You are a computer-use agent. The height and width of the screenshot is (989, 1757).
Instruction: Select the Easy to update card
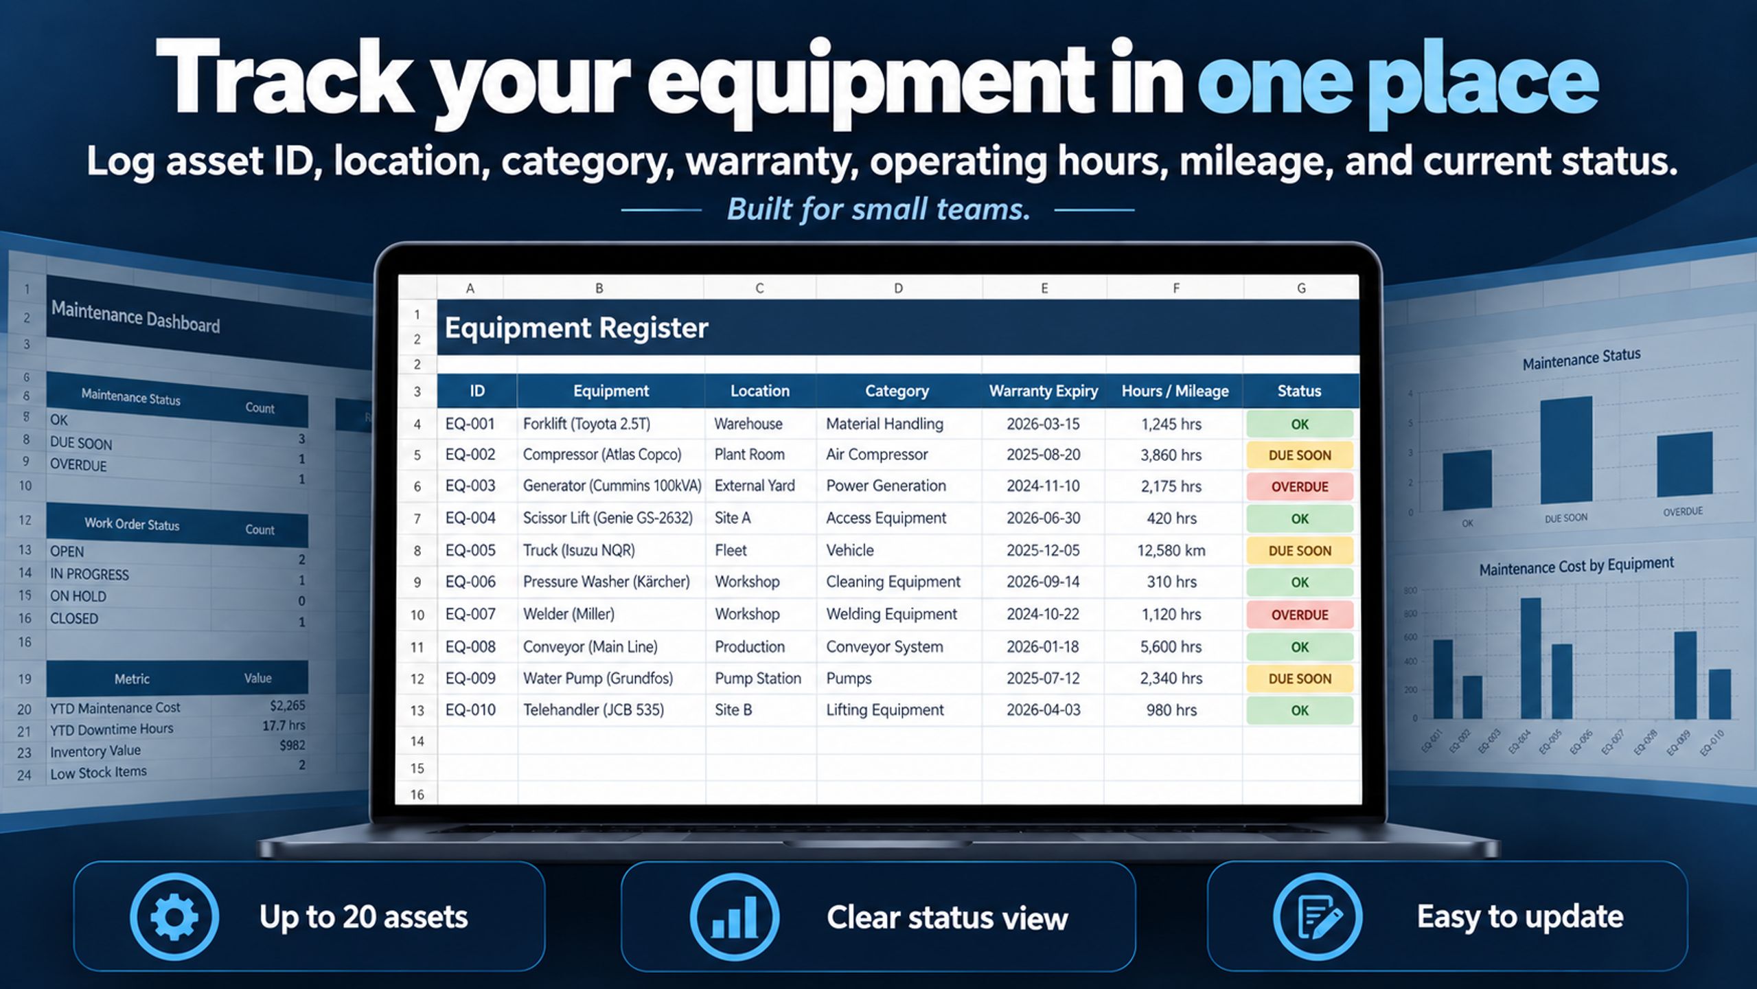click(1447, 916)
